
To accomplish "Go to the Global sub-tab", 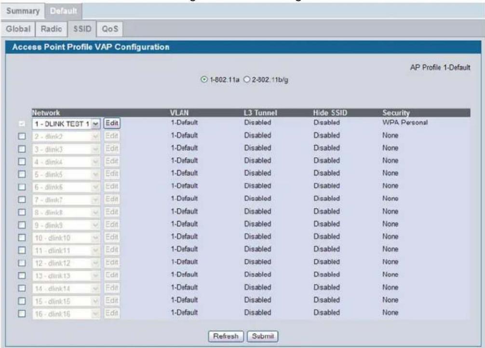I will (18, 29).
